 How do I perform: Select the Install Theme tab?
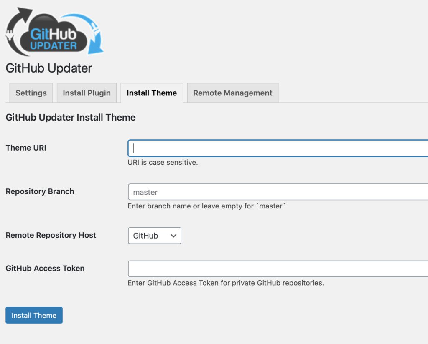(x=151, y=93)
